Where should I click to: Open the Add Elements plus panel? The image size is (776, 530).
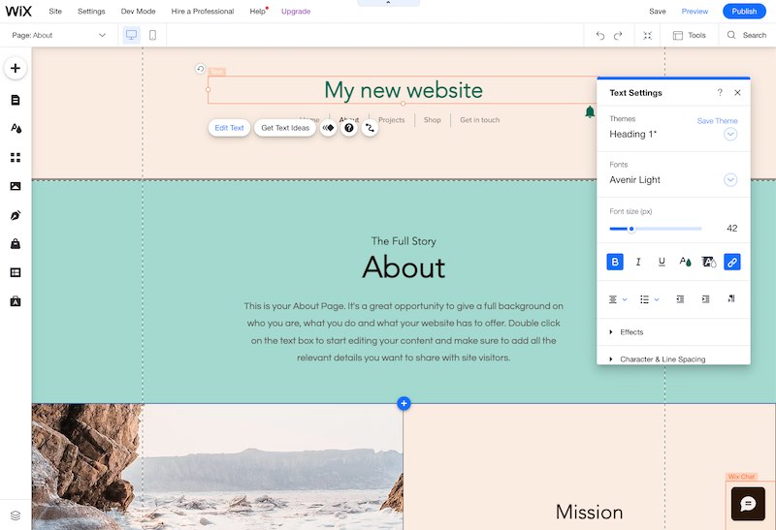(x=16, y=69)
